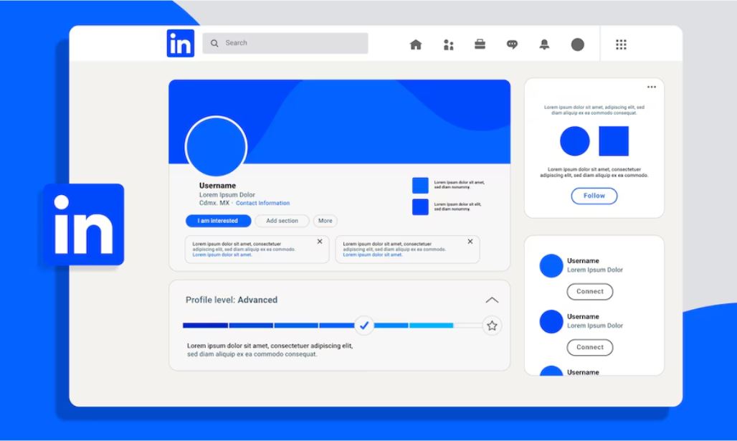737x441 pixels.
Task: Open the More button menu
Action: point(325,221)
